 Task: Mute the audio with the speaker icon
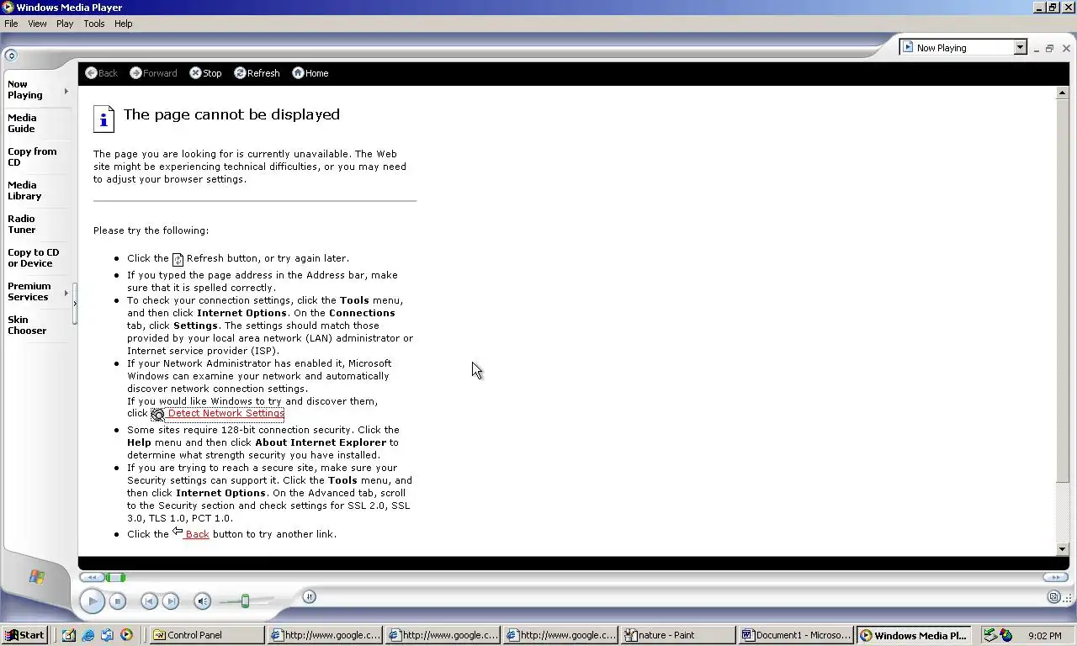(x=202, y=601)
